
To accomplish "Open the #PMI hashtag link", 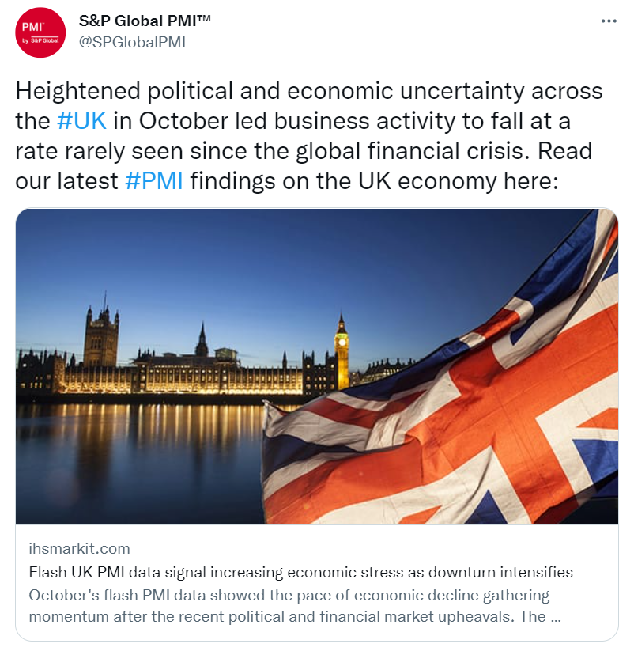I will pyautogui.click(x=154, y=181).
